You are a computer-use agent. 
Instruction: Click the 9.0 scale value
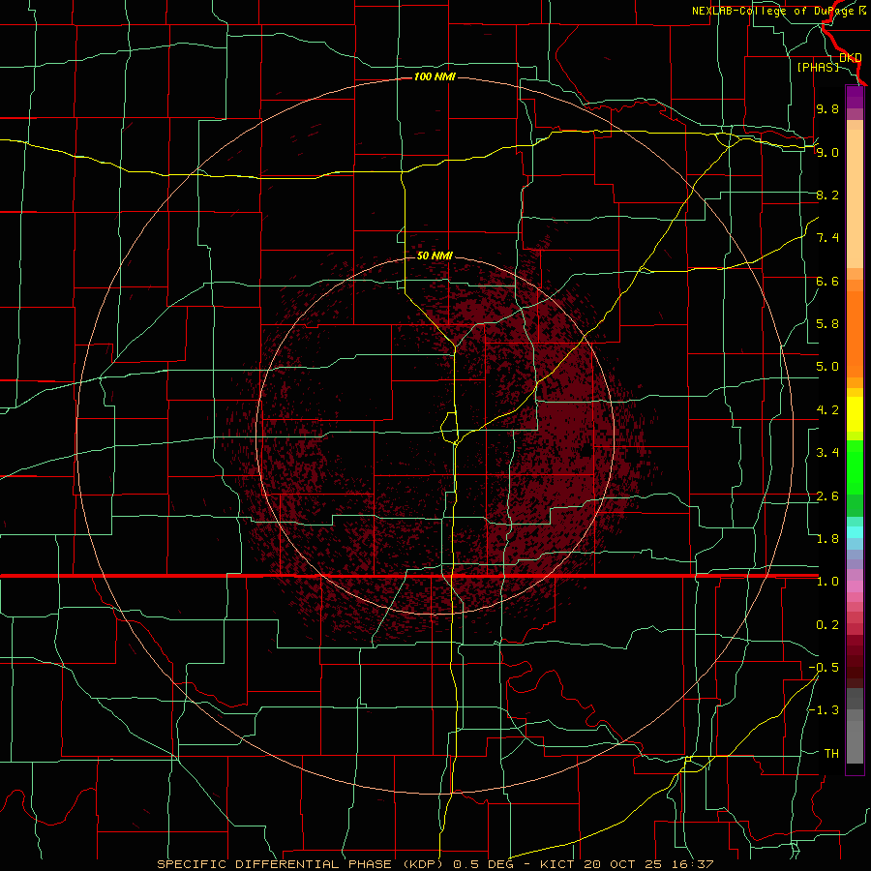(827, 152)
